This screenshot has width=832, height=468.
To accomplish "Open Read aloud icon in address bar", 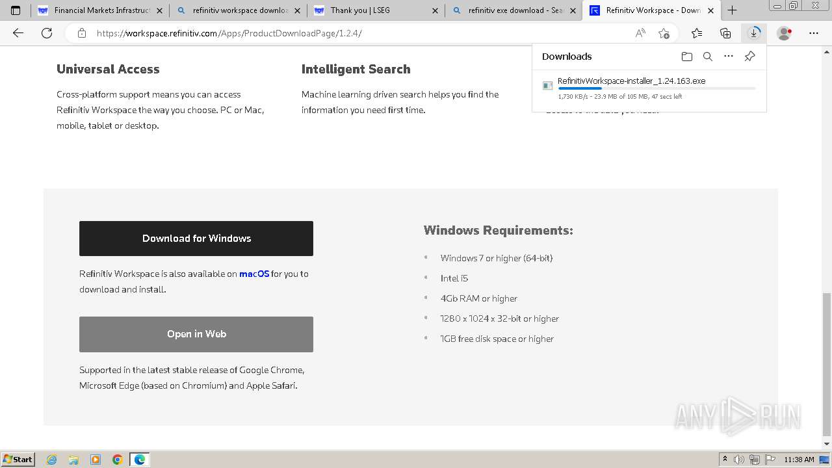I will tap(640, 33).
